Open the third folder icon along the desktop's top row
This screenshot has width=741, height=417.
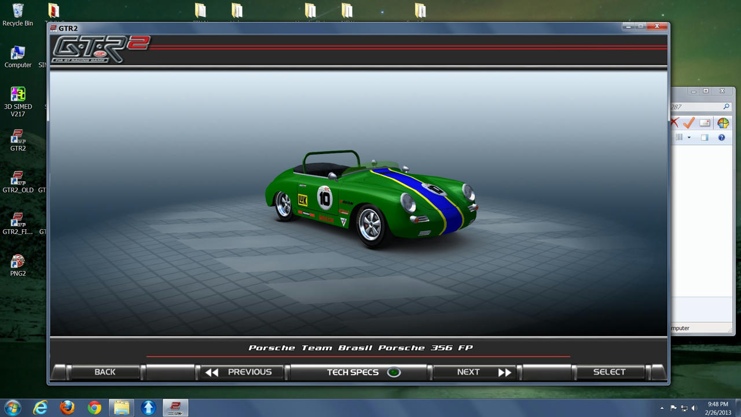(310, 10)
